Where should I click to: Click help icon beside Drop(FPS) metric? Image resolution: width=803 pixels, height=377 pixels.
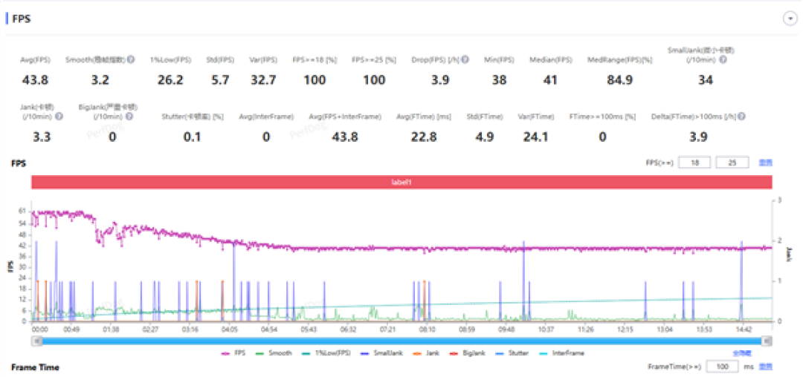pyautogui.click(x=465, y=60)
